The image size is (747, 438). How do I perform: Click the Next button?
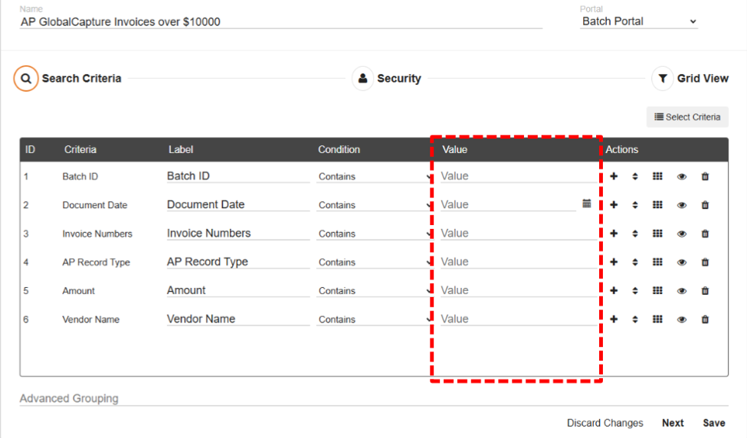pyautogui.click(x=673, y=423)
